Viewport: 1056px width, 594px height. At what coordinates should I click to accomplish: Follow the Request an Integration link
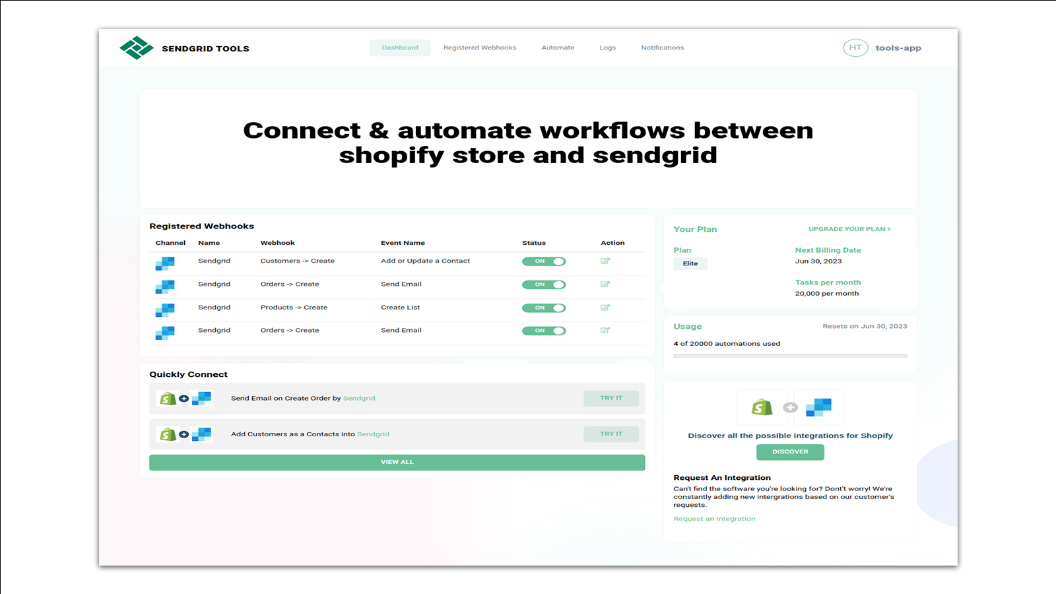[714, 519]
